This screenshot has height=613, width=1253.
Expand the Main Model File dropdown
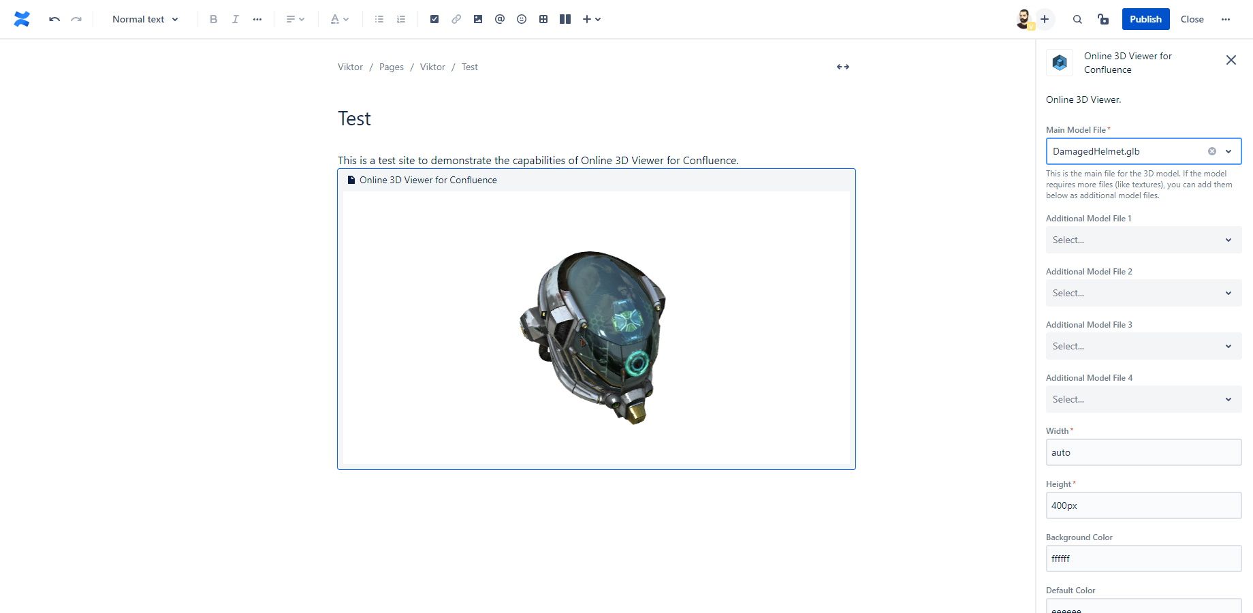(x=1228, y=151)
